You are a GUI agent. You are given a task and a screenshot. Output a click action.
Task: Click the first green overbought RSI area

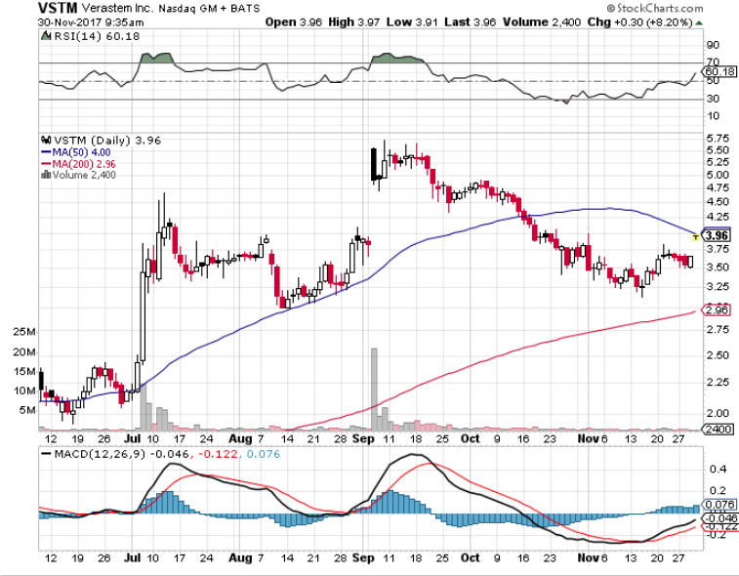[x=154, y=60]
